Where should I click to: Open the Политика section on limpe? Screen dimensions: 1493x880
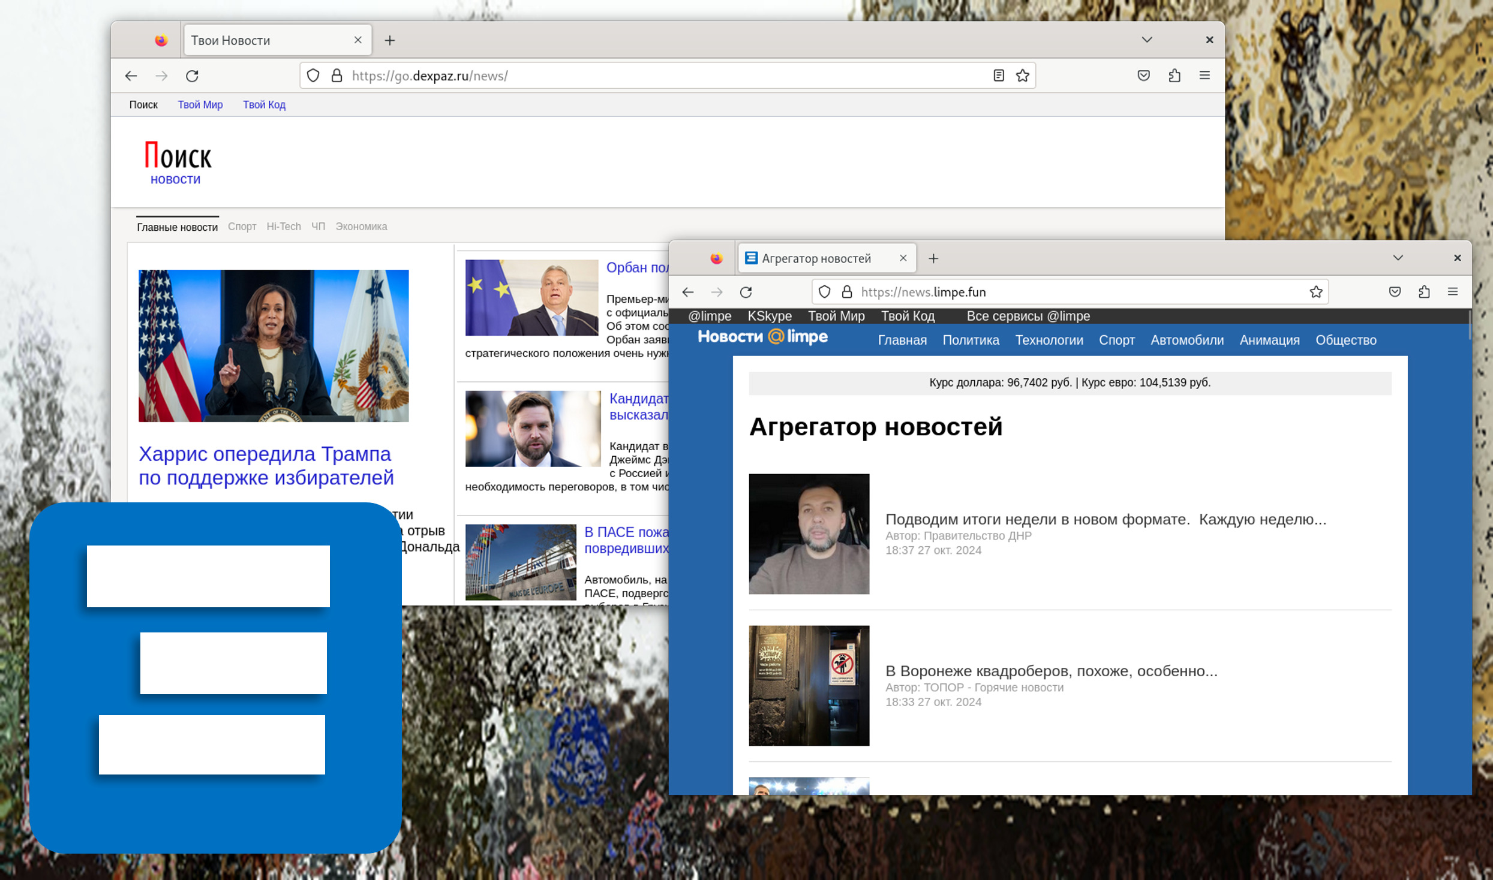970,340
